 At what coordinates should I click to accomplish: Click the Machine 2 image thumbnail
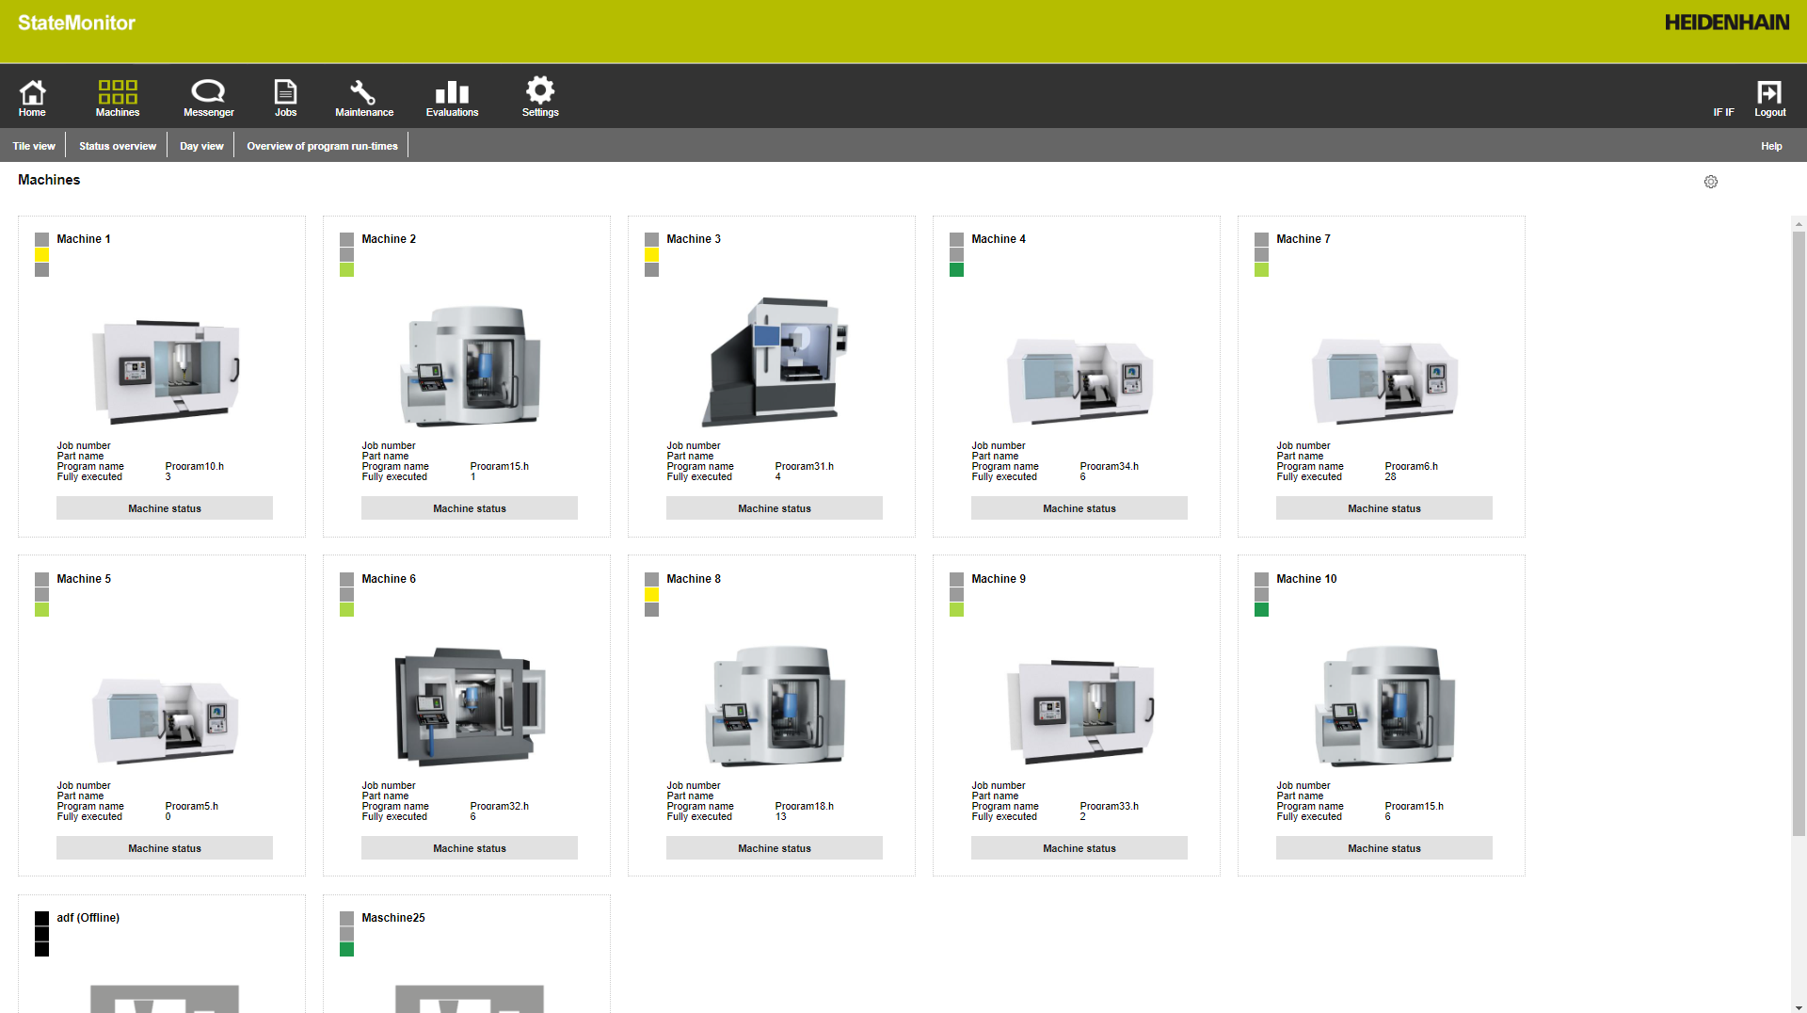click(470, 365)
